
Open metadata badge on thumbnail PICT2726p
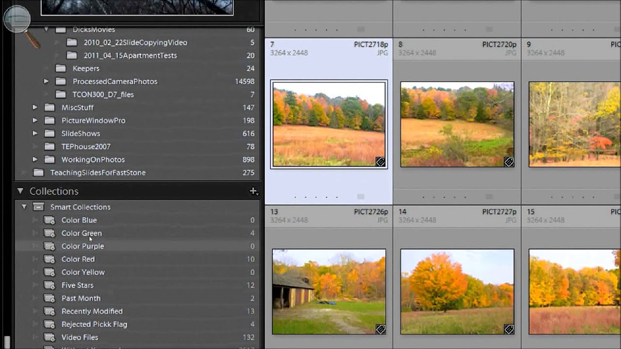point(381,330)
